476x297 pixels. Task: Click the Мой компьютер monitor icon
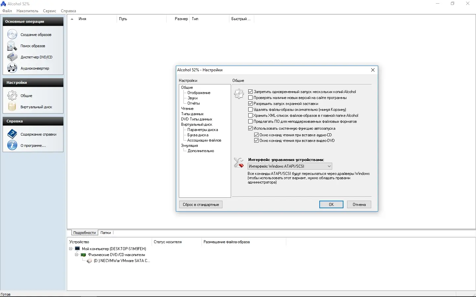[x=77, y=249]
